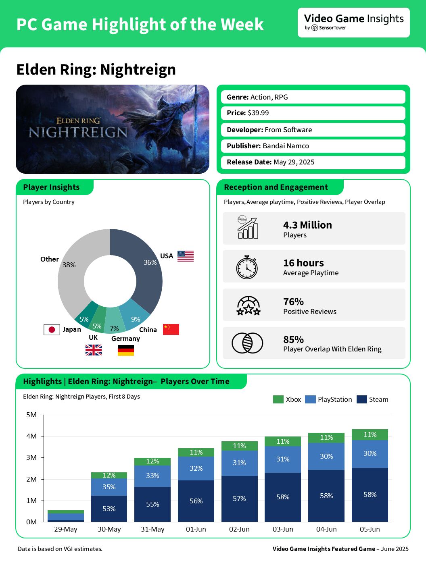
Task: Click the 03-Jun PlayStation 31% bar segment
Action: [x=283, y=459]
